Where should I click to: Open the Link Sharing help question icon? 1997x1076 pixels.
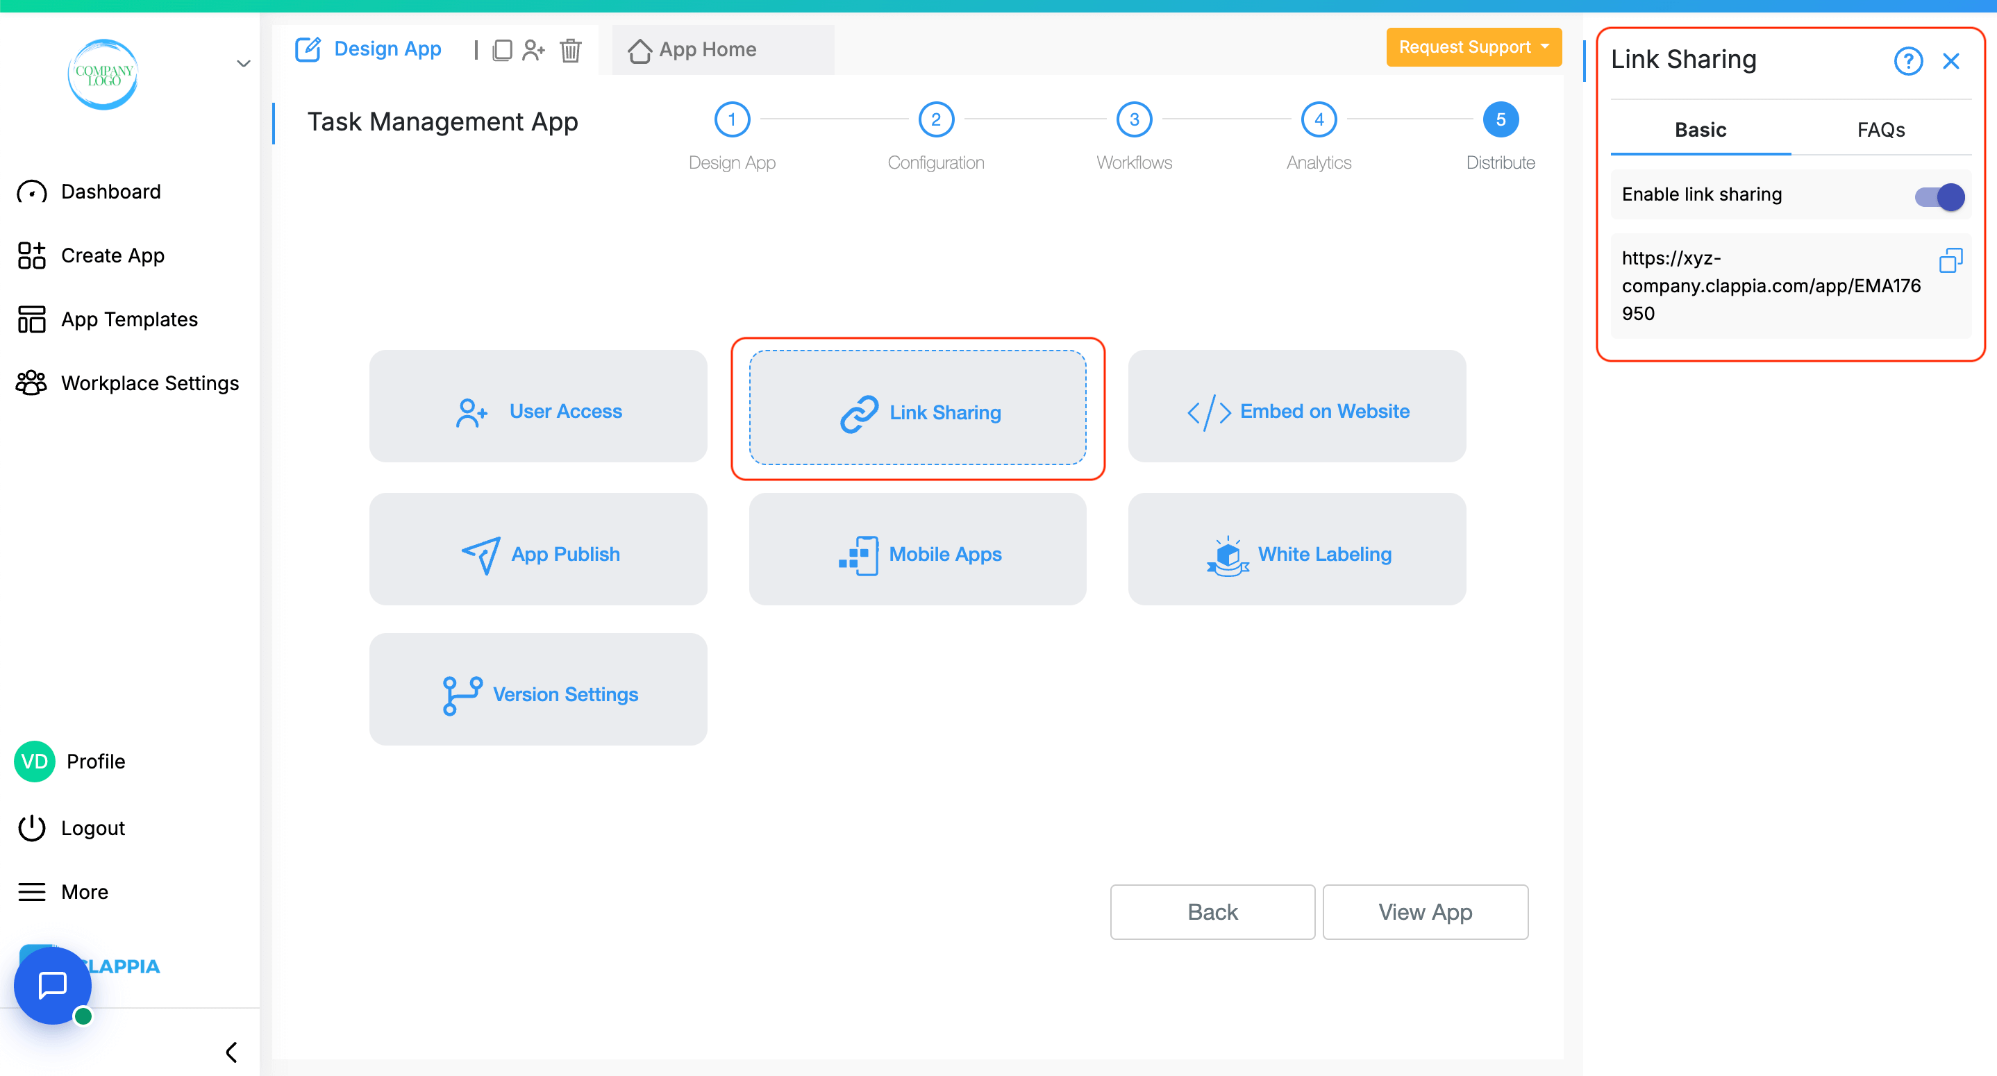(x=1908, y=60)
